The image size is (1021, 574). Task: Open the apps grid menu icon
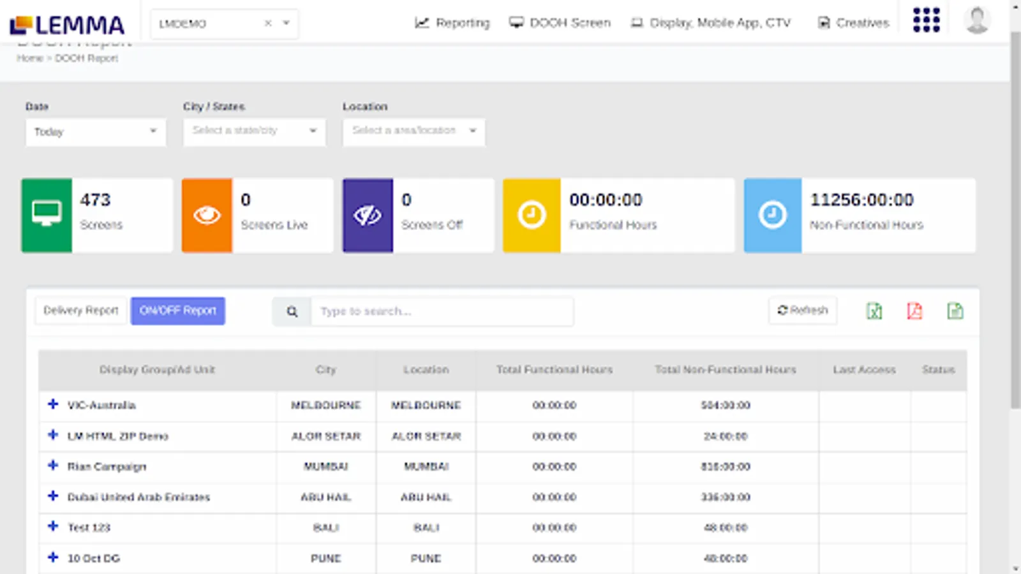(926, 20)
